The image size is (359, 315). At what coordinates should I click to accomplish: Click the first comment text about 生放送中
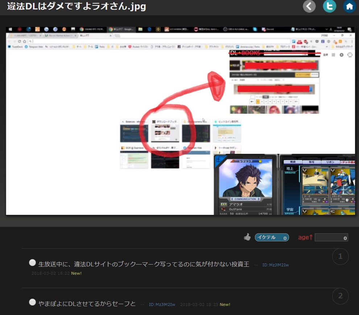144,264
